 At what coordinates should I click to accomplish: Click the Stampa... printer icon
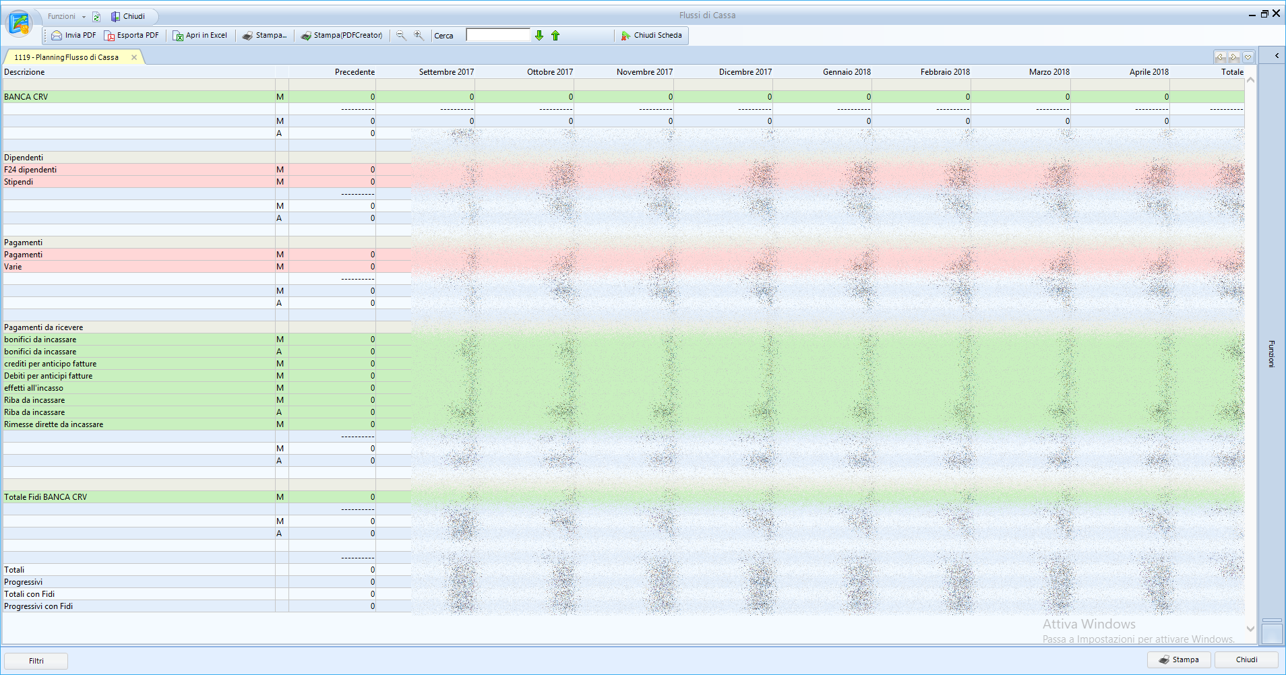click(x=248, y=36)
